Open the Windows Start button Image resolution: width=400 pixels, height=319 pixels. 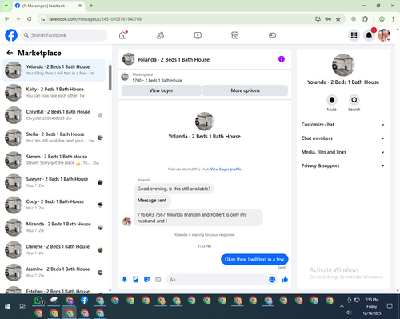pyautogui.click(x=7, y=306)
